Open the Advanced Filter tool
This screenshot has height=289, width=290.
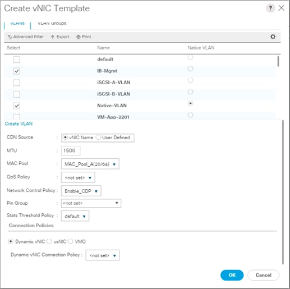point(26,37)
